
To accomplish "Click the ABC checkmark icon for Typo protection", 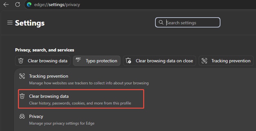I will pos(78,59).
